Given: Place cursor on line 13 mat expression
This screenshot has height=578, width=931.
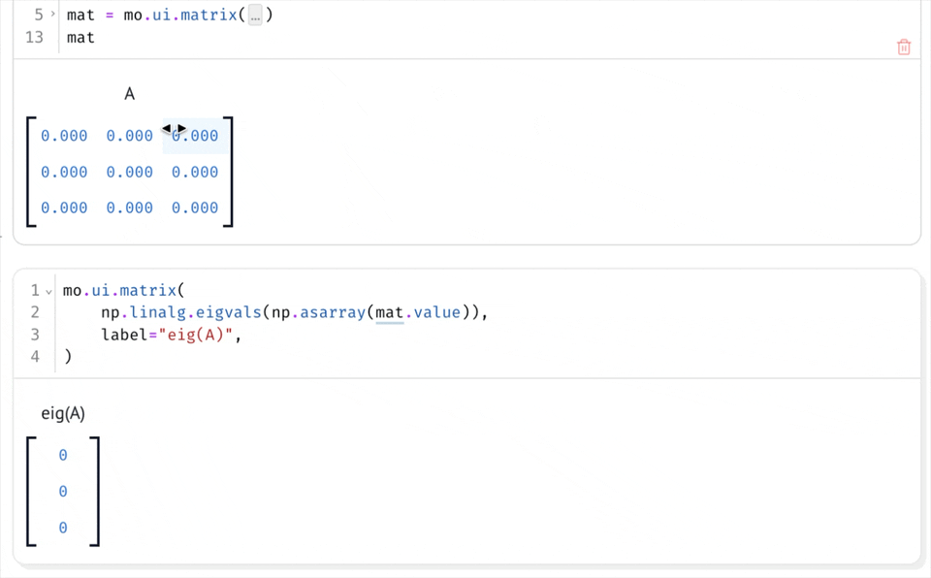Looking at the screenshot, I should click(x=80, y=38).
